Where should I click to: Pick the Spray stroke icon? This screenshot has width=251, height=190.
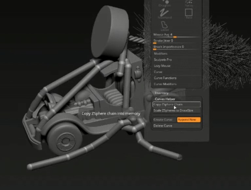pos(189,3)
